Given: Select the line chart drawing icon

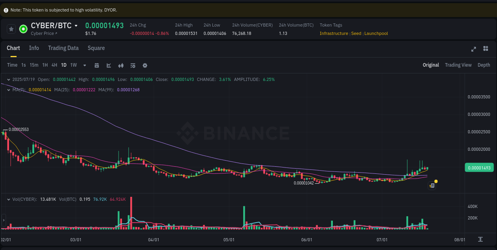Looking at the screenshot, I should [x=109, y=65].
